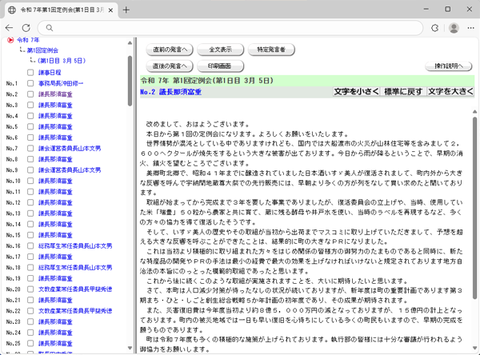Open No.16 総務厚生常任委員長山本文男 link
Image resolution: width=480 pixels, height=355 pixels.
75,245
